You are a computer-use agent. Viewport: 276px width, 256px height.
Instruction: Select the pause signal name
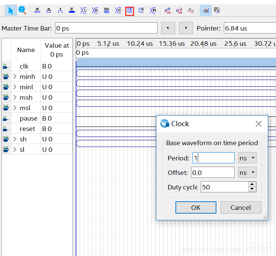(x=28, y=118)
